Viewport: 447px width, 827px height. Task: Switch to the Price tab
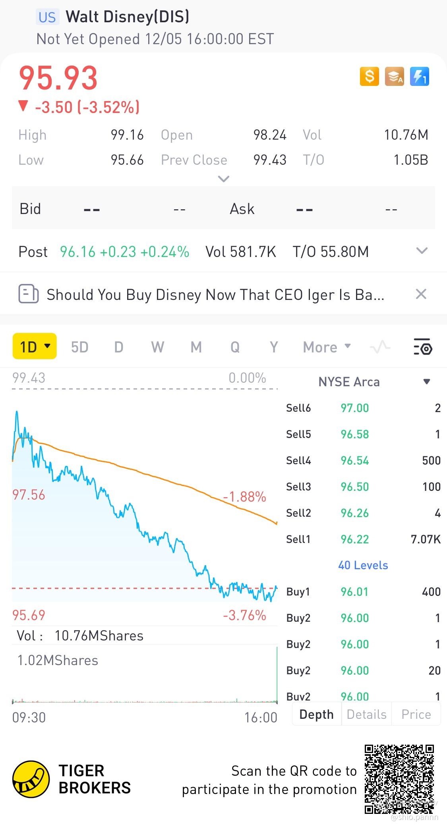point(416,714)
